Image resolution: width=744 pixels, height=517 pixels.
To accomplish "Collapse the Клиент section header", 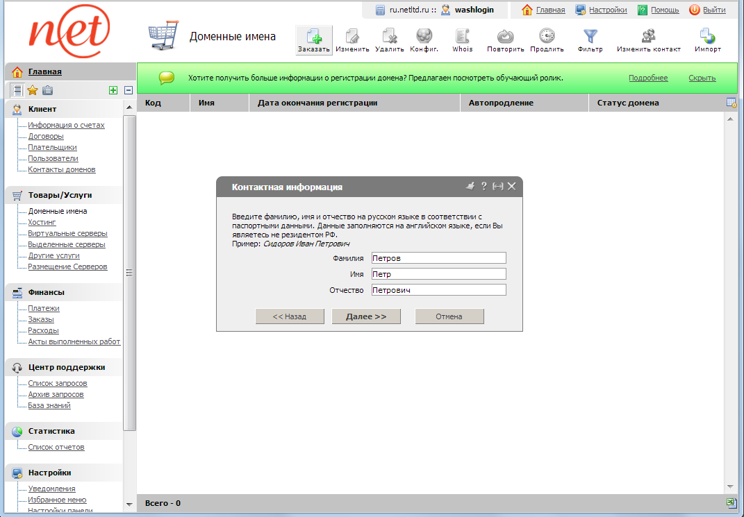I will tap(42, 109).
